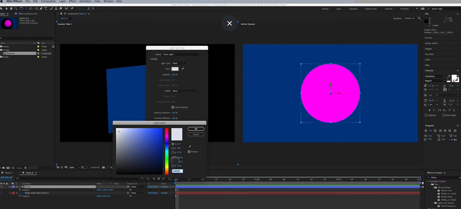Select the Rotation tool in toolbar
Screen dimensions: 461x209
point(22,8)
